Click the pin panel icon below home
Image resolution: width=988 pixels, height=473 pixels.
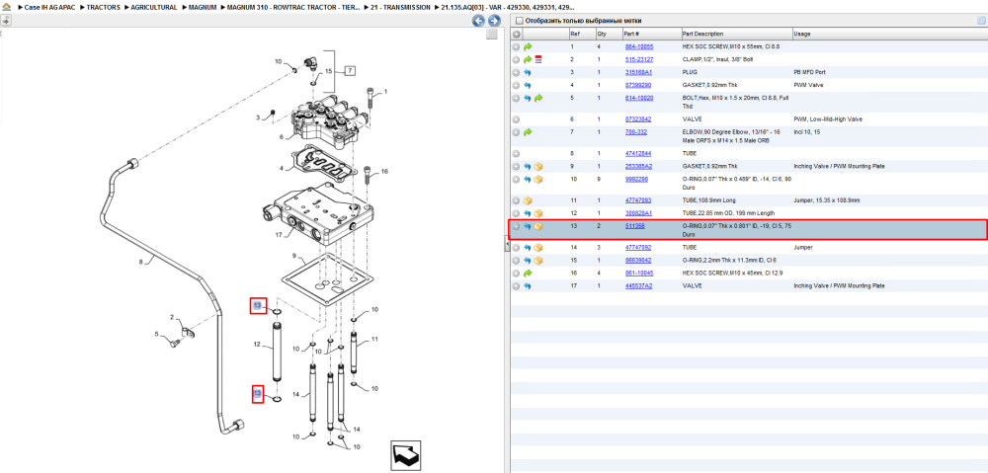tap(6, 20)
